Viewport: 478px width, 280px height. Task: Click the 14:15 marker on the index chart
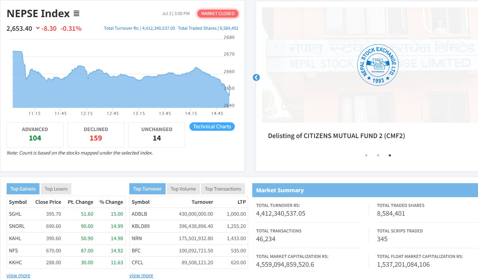[191, 113]
